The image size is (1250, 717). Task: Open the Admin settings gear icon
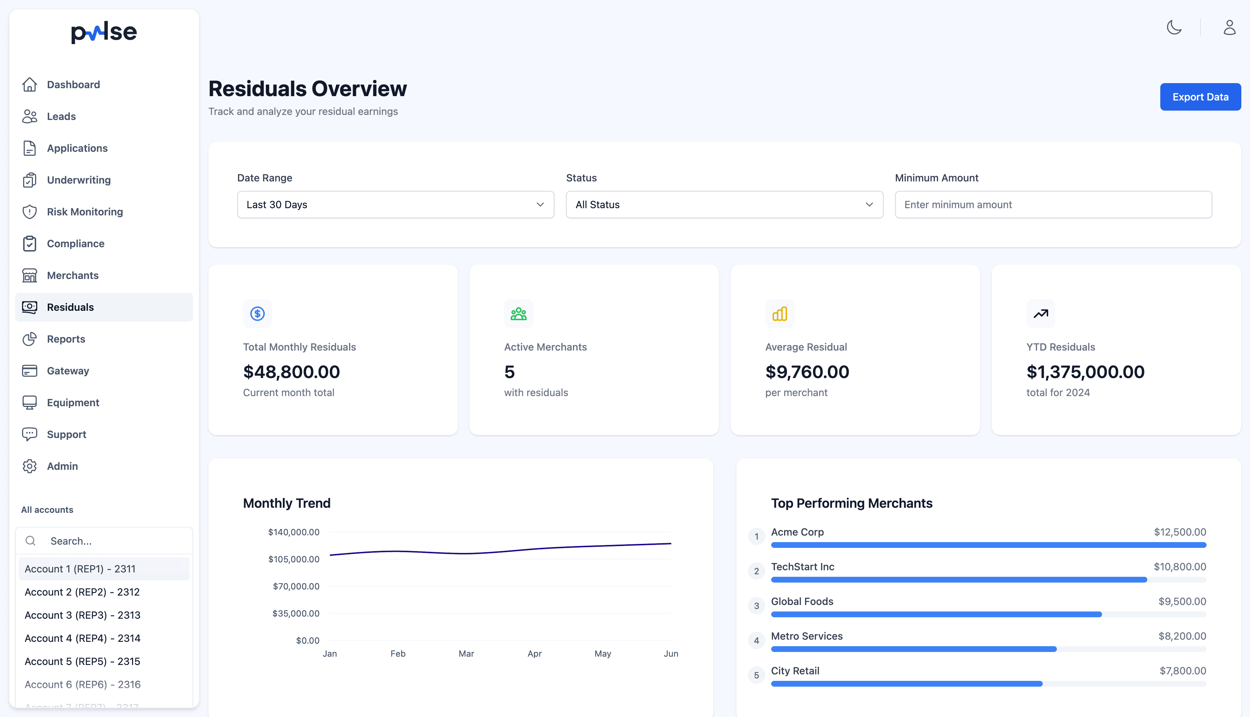[30, 466]
